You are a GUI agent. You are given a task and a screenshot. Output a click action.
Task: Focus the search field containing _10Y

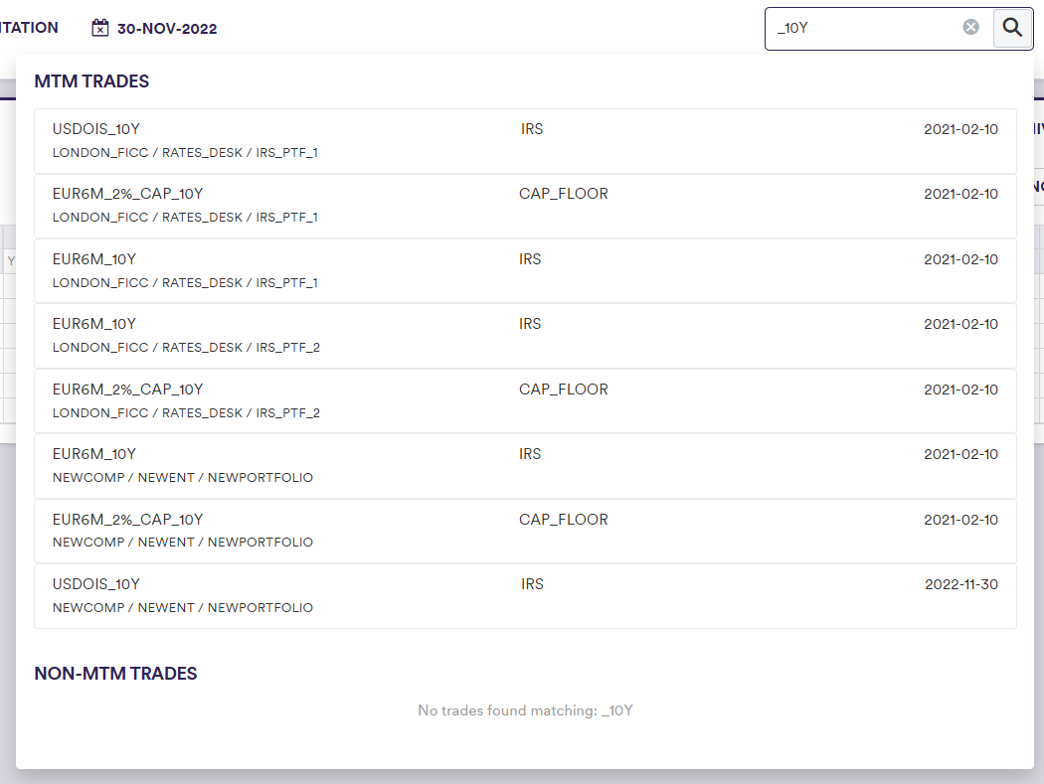tap(865, 28)
